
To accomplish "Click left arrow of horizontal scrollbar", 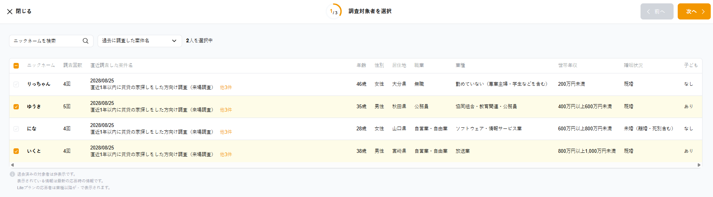I will click(12, 165).
